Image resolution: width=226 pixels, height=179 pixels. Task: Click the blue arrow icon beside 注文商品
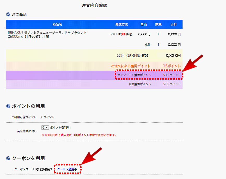(8, 15)
